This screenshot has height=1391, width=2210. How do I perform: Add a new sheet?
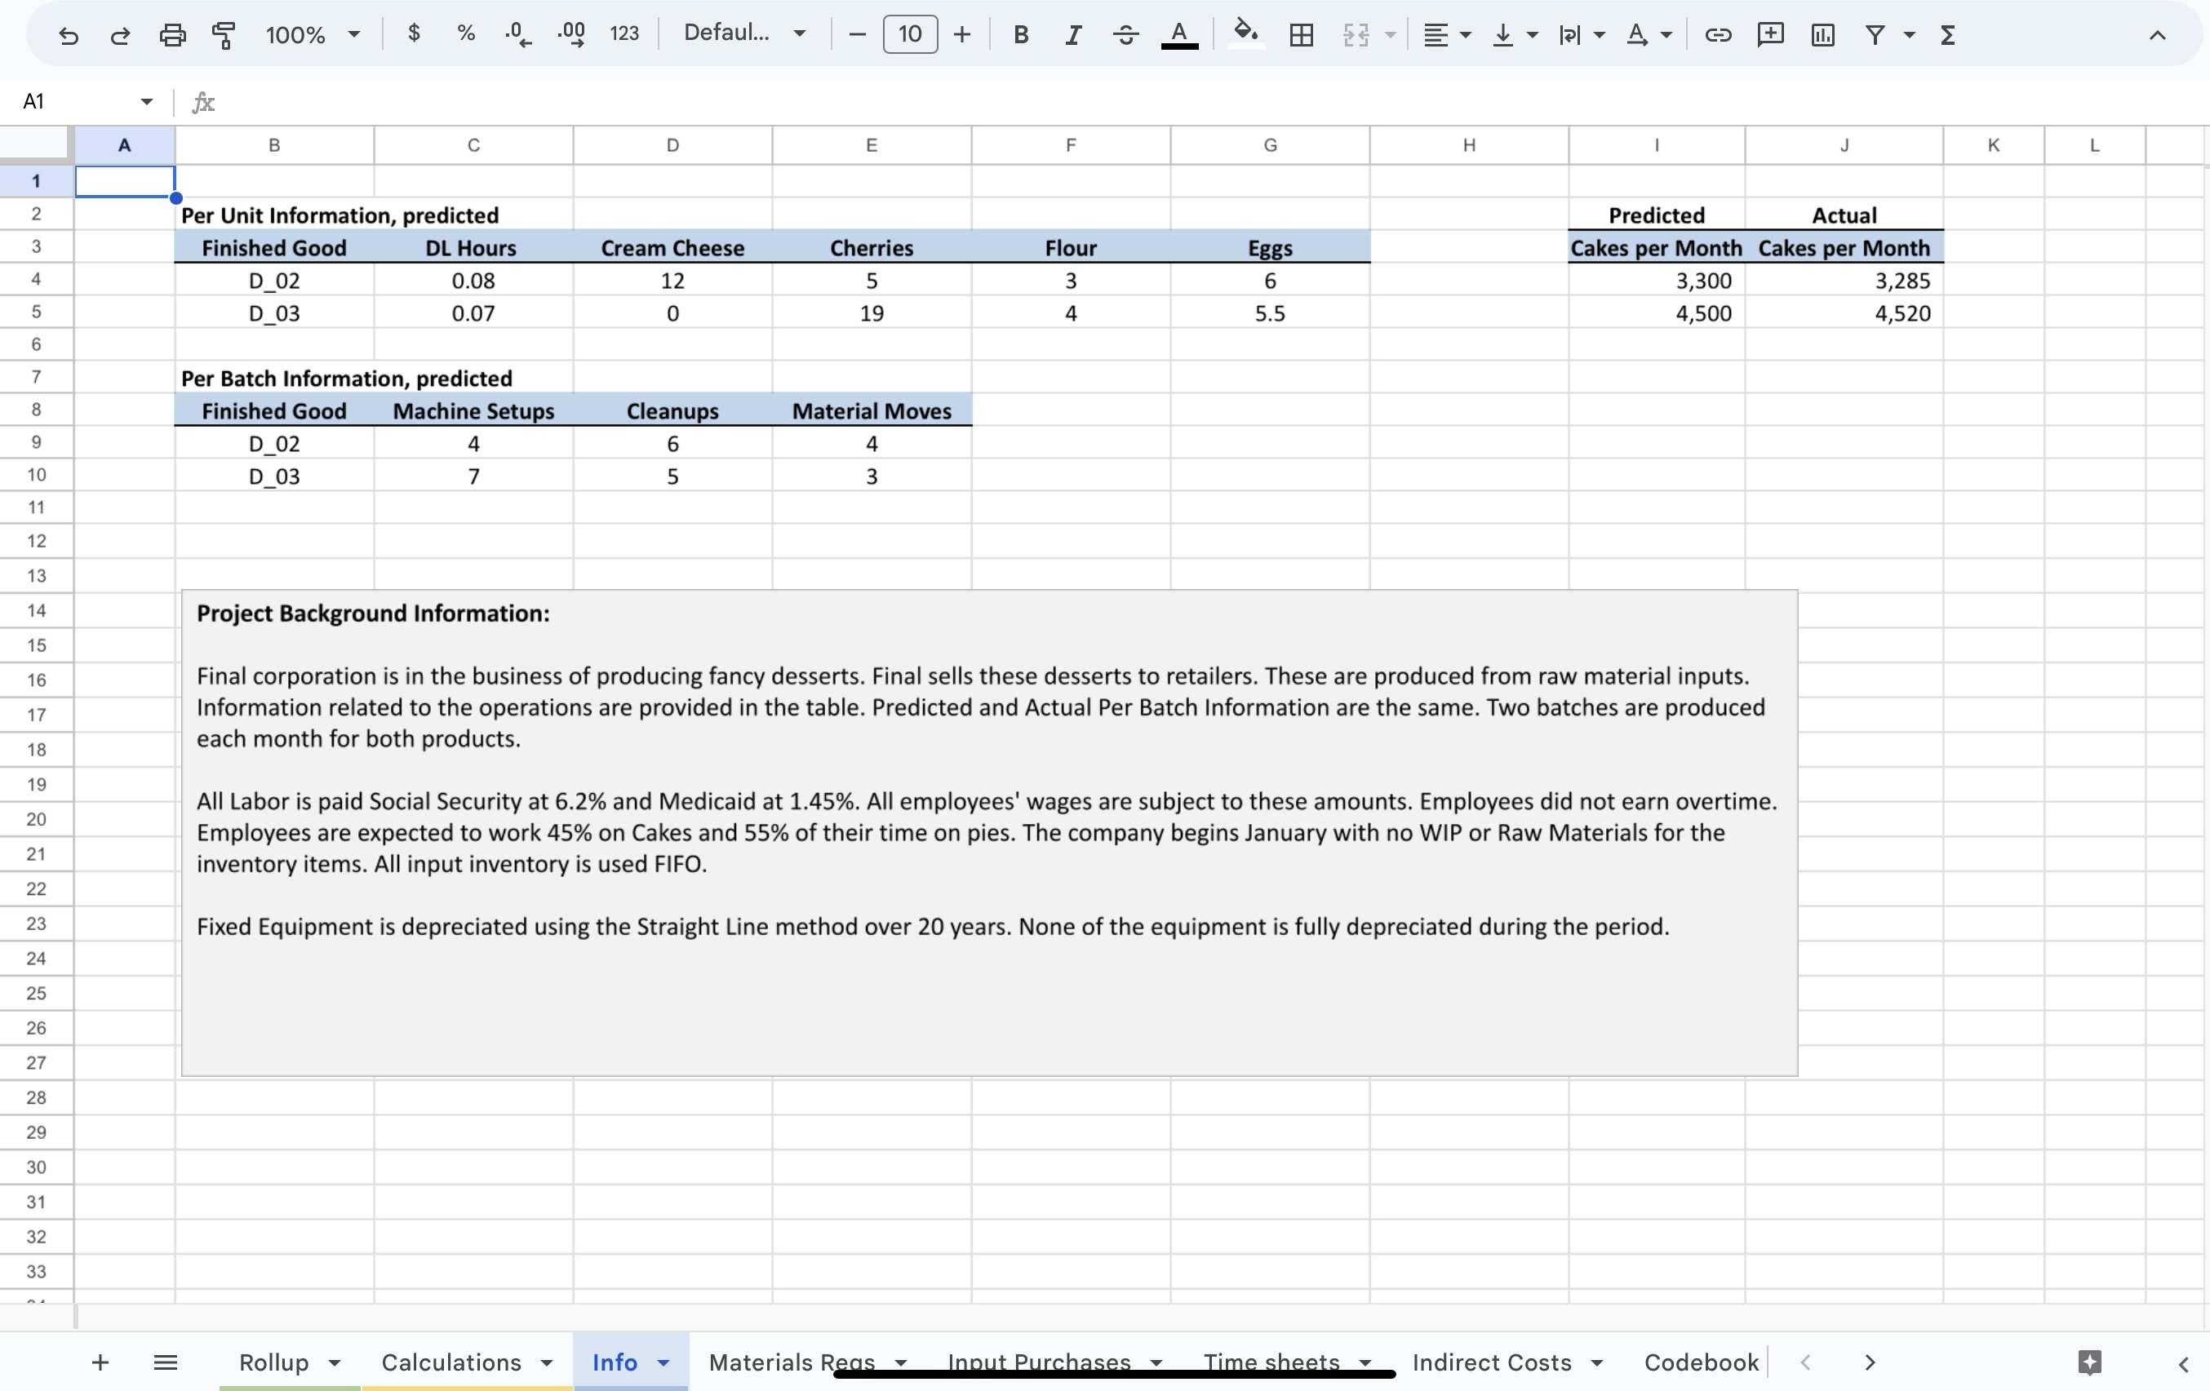point(100,1362)
